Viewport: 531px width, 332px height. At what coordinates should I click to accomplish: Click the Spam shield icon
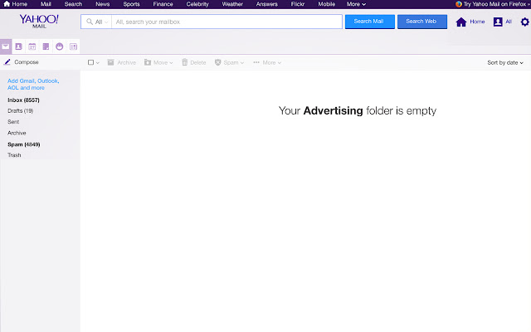pos(217,62)
